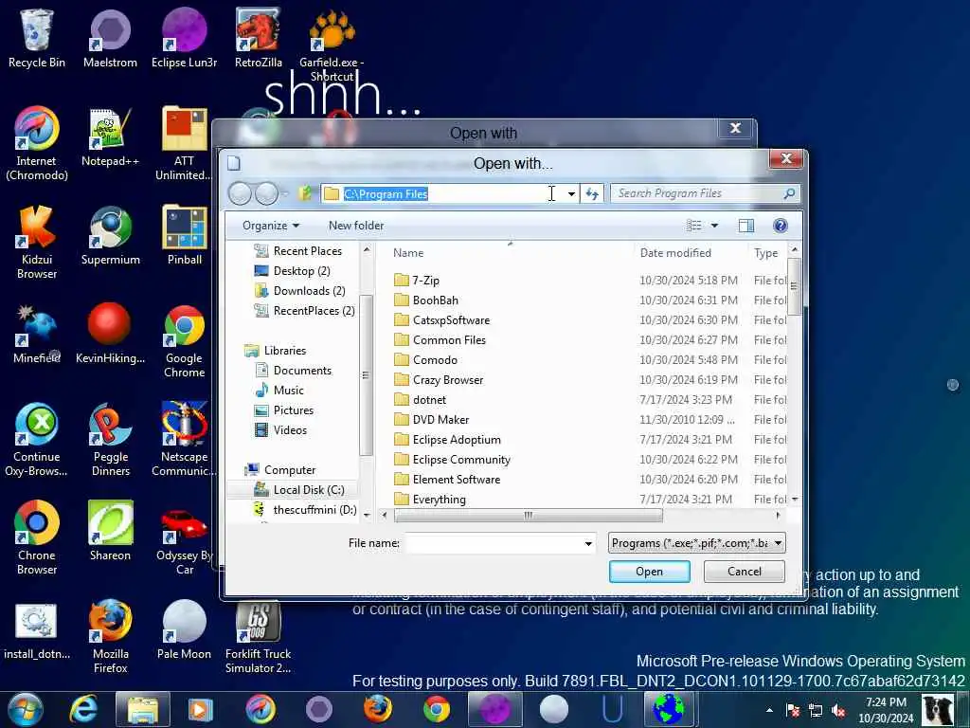
Task: Sort by Date modified column header
Action: pyautogui.click(x=675, y=252)
